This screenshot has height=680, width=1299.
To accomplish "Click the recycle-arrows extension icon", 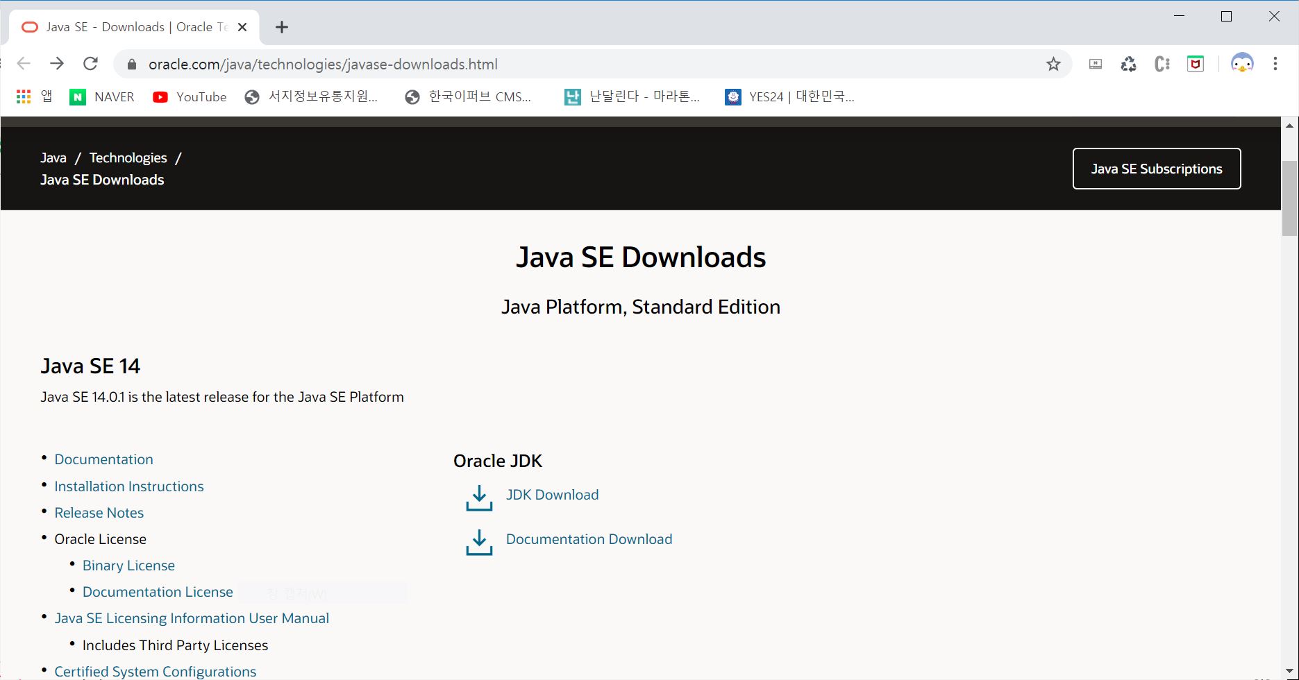I will 1129,65.
